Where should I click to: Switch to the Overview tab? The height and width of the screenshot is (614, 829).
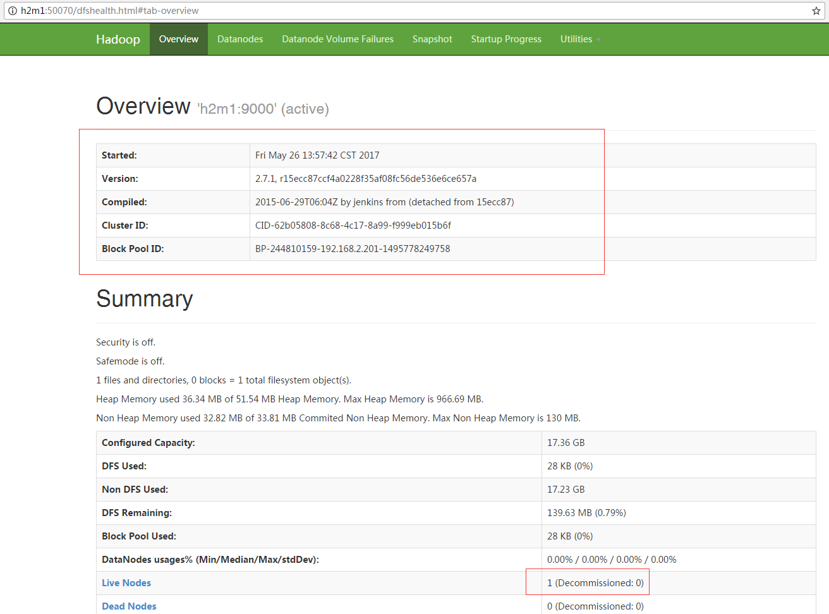pyautogui.click(x=179, y=39)
